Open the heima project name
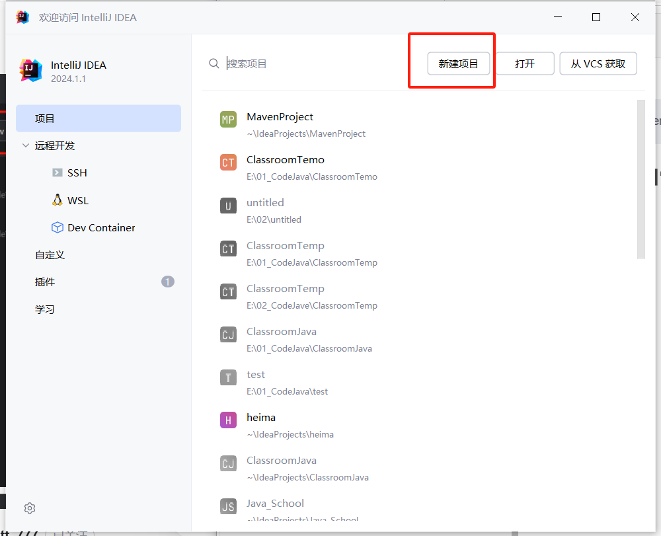 (261, 418)
